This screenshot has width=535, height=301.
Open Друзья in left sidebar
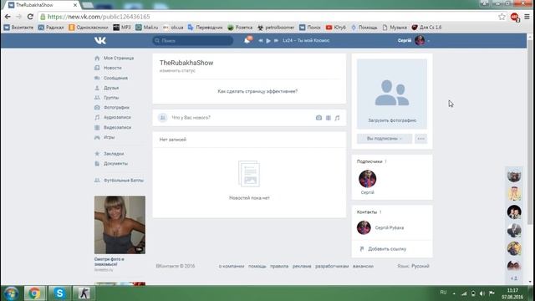coord(111,88)
